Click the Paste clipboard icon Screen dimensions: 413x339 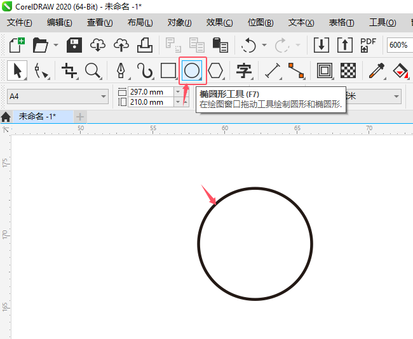[220, 45]
